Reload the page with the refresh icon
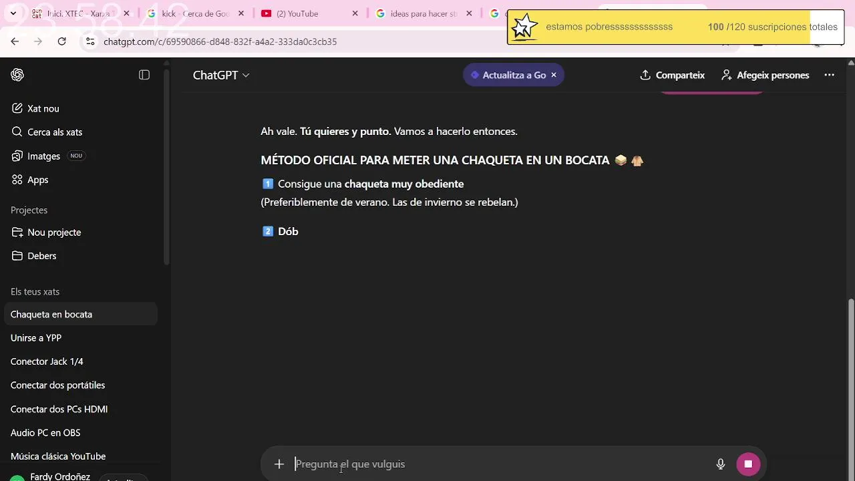This screenshot has height=481, width=855. pyautogui.click(x=61, y=41)
